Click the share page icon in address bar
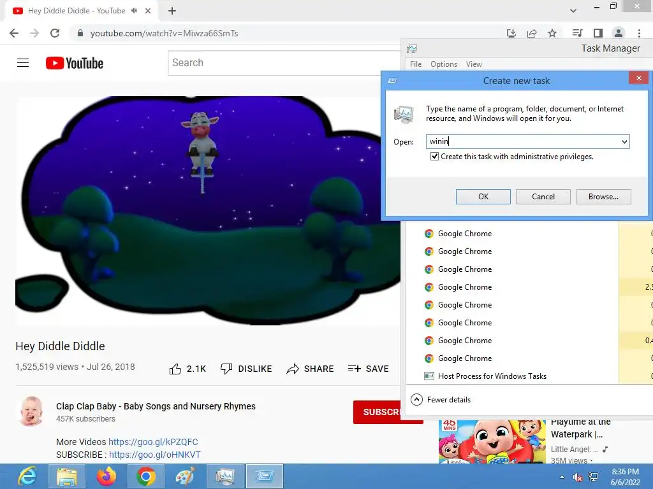 [x=532, y=33]
